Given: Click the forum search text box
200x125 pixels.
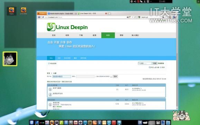Looking at the screenshot, I should coord(145,63).
